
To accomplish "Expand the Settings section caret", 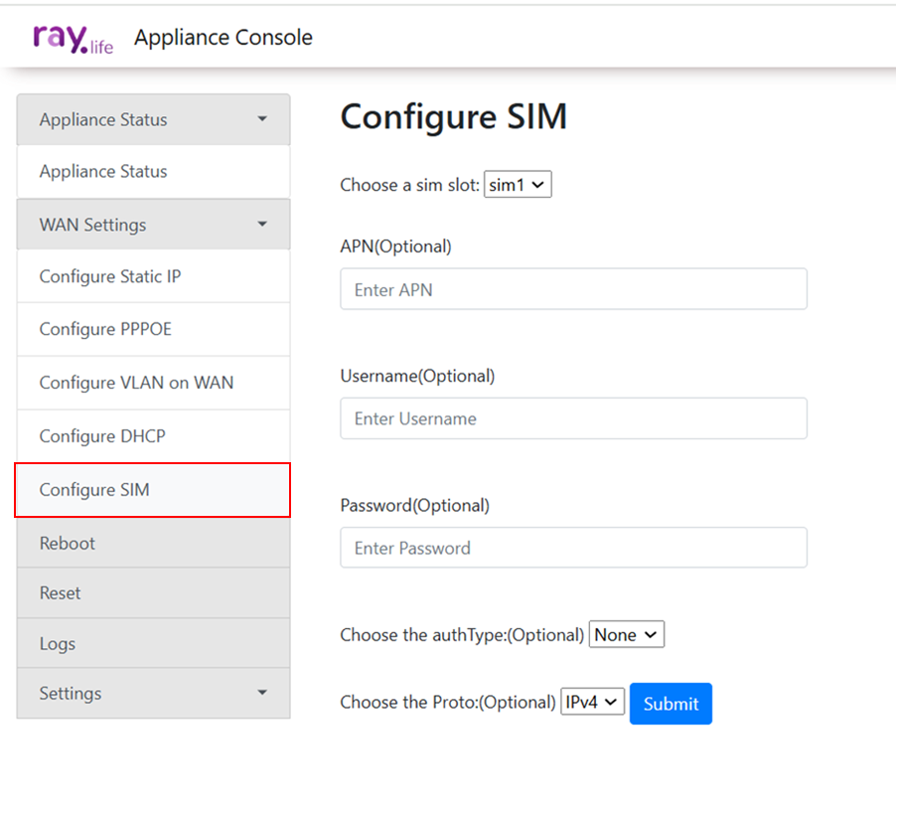I will 262,693.
